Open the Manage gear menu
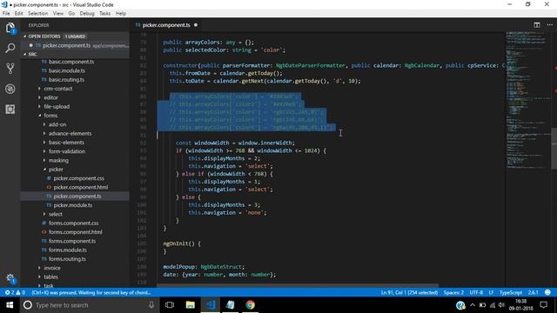This screenshot has height=313, width=557. tap(10, 278)
